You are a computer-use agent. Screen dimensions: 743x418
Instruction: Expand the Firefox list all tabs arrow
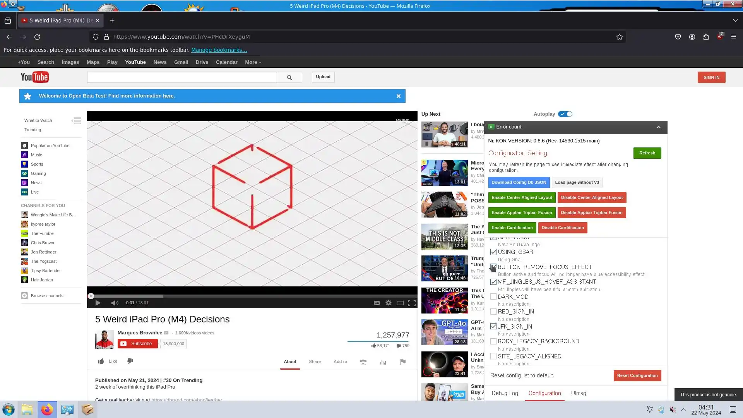click(x=735, y=21)
